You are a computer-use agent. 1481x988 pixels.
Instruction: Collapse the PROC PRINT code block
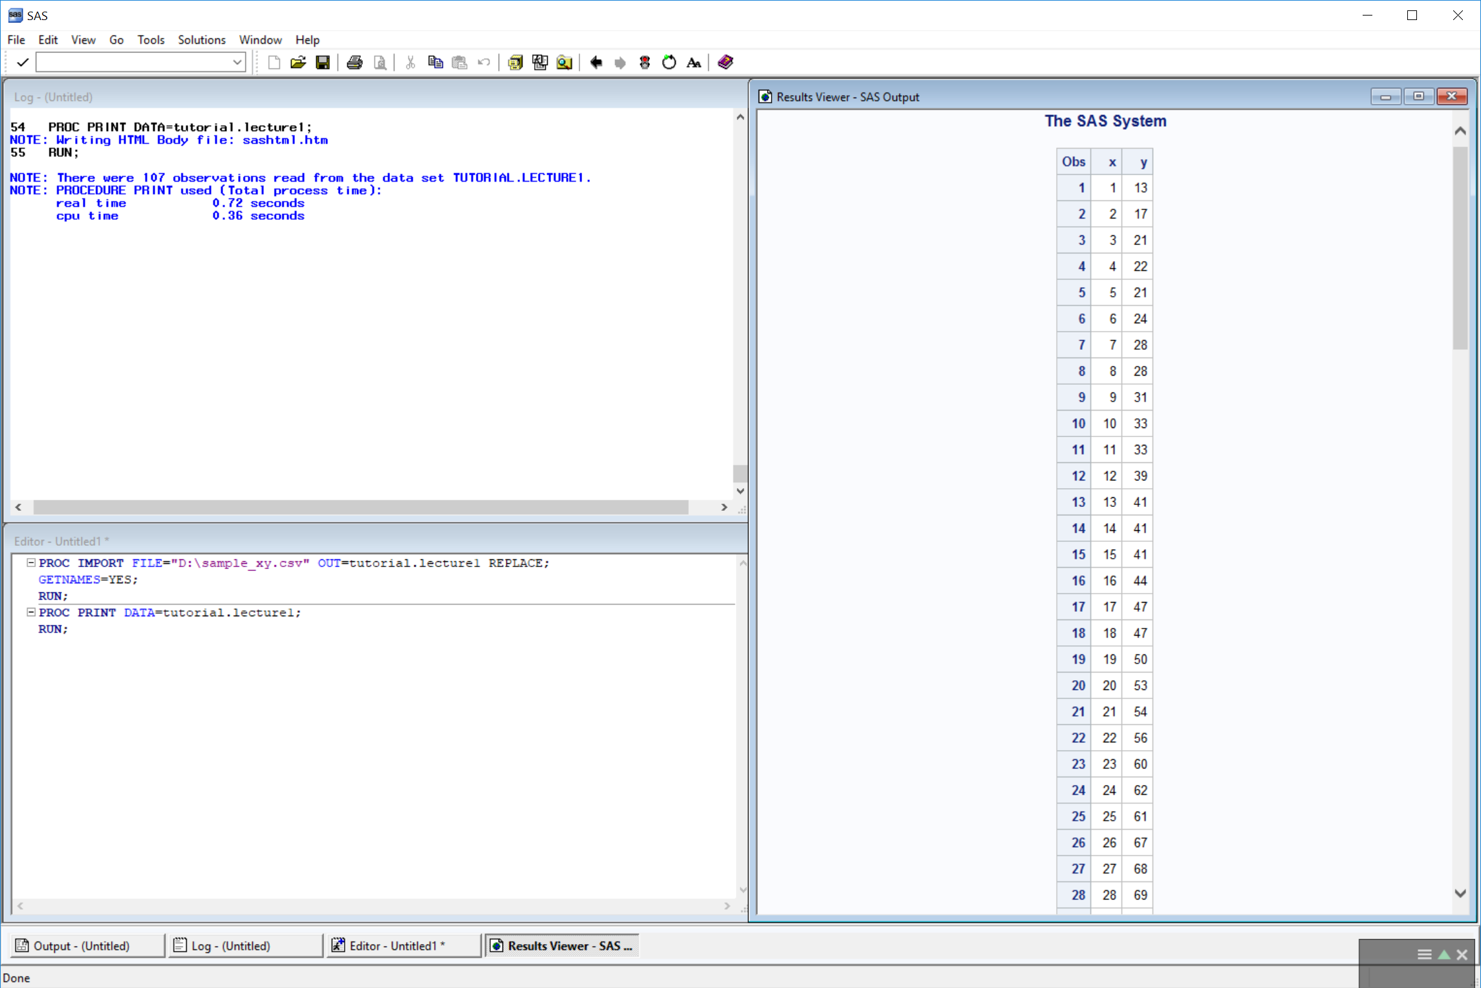(x=30, y=612)
